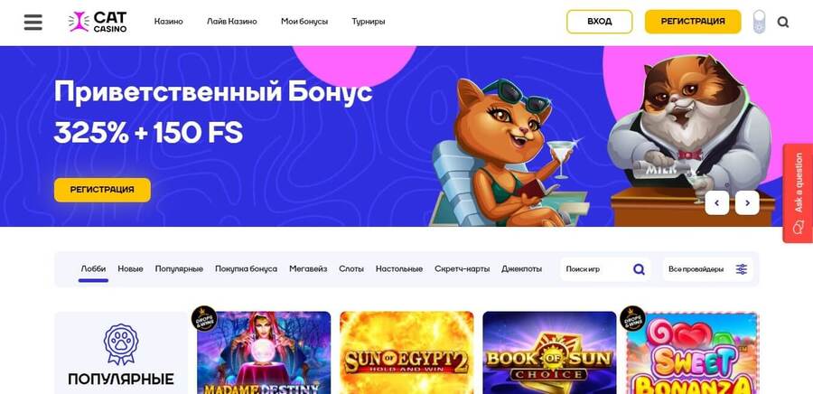
Task: Click the banner РЕГИСТРАЦИЯ button
Action: coord(102,190)
